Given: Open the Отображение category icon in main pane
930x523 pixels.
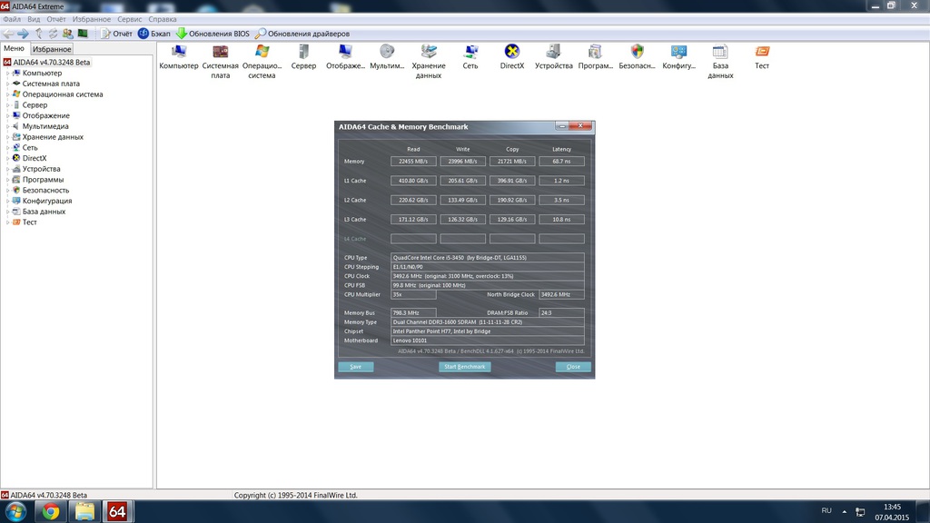Looking at the screenshot, I should (345, 57).
